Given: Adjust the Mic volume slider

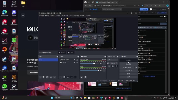Looking at the screenshot, I should tap(90, 70).
